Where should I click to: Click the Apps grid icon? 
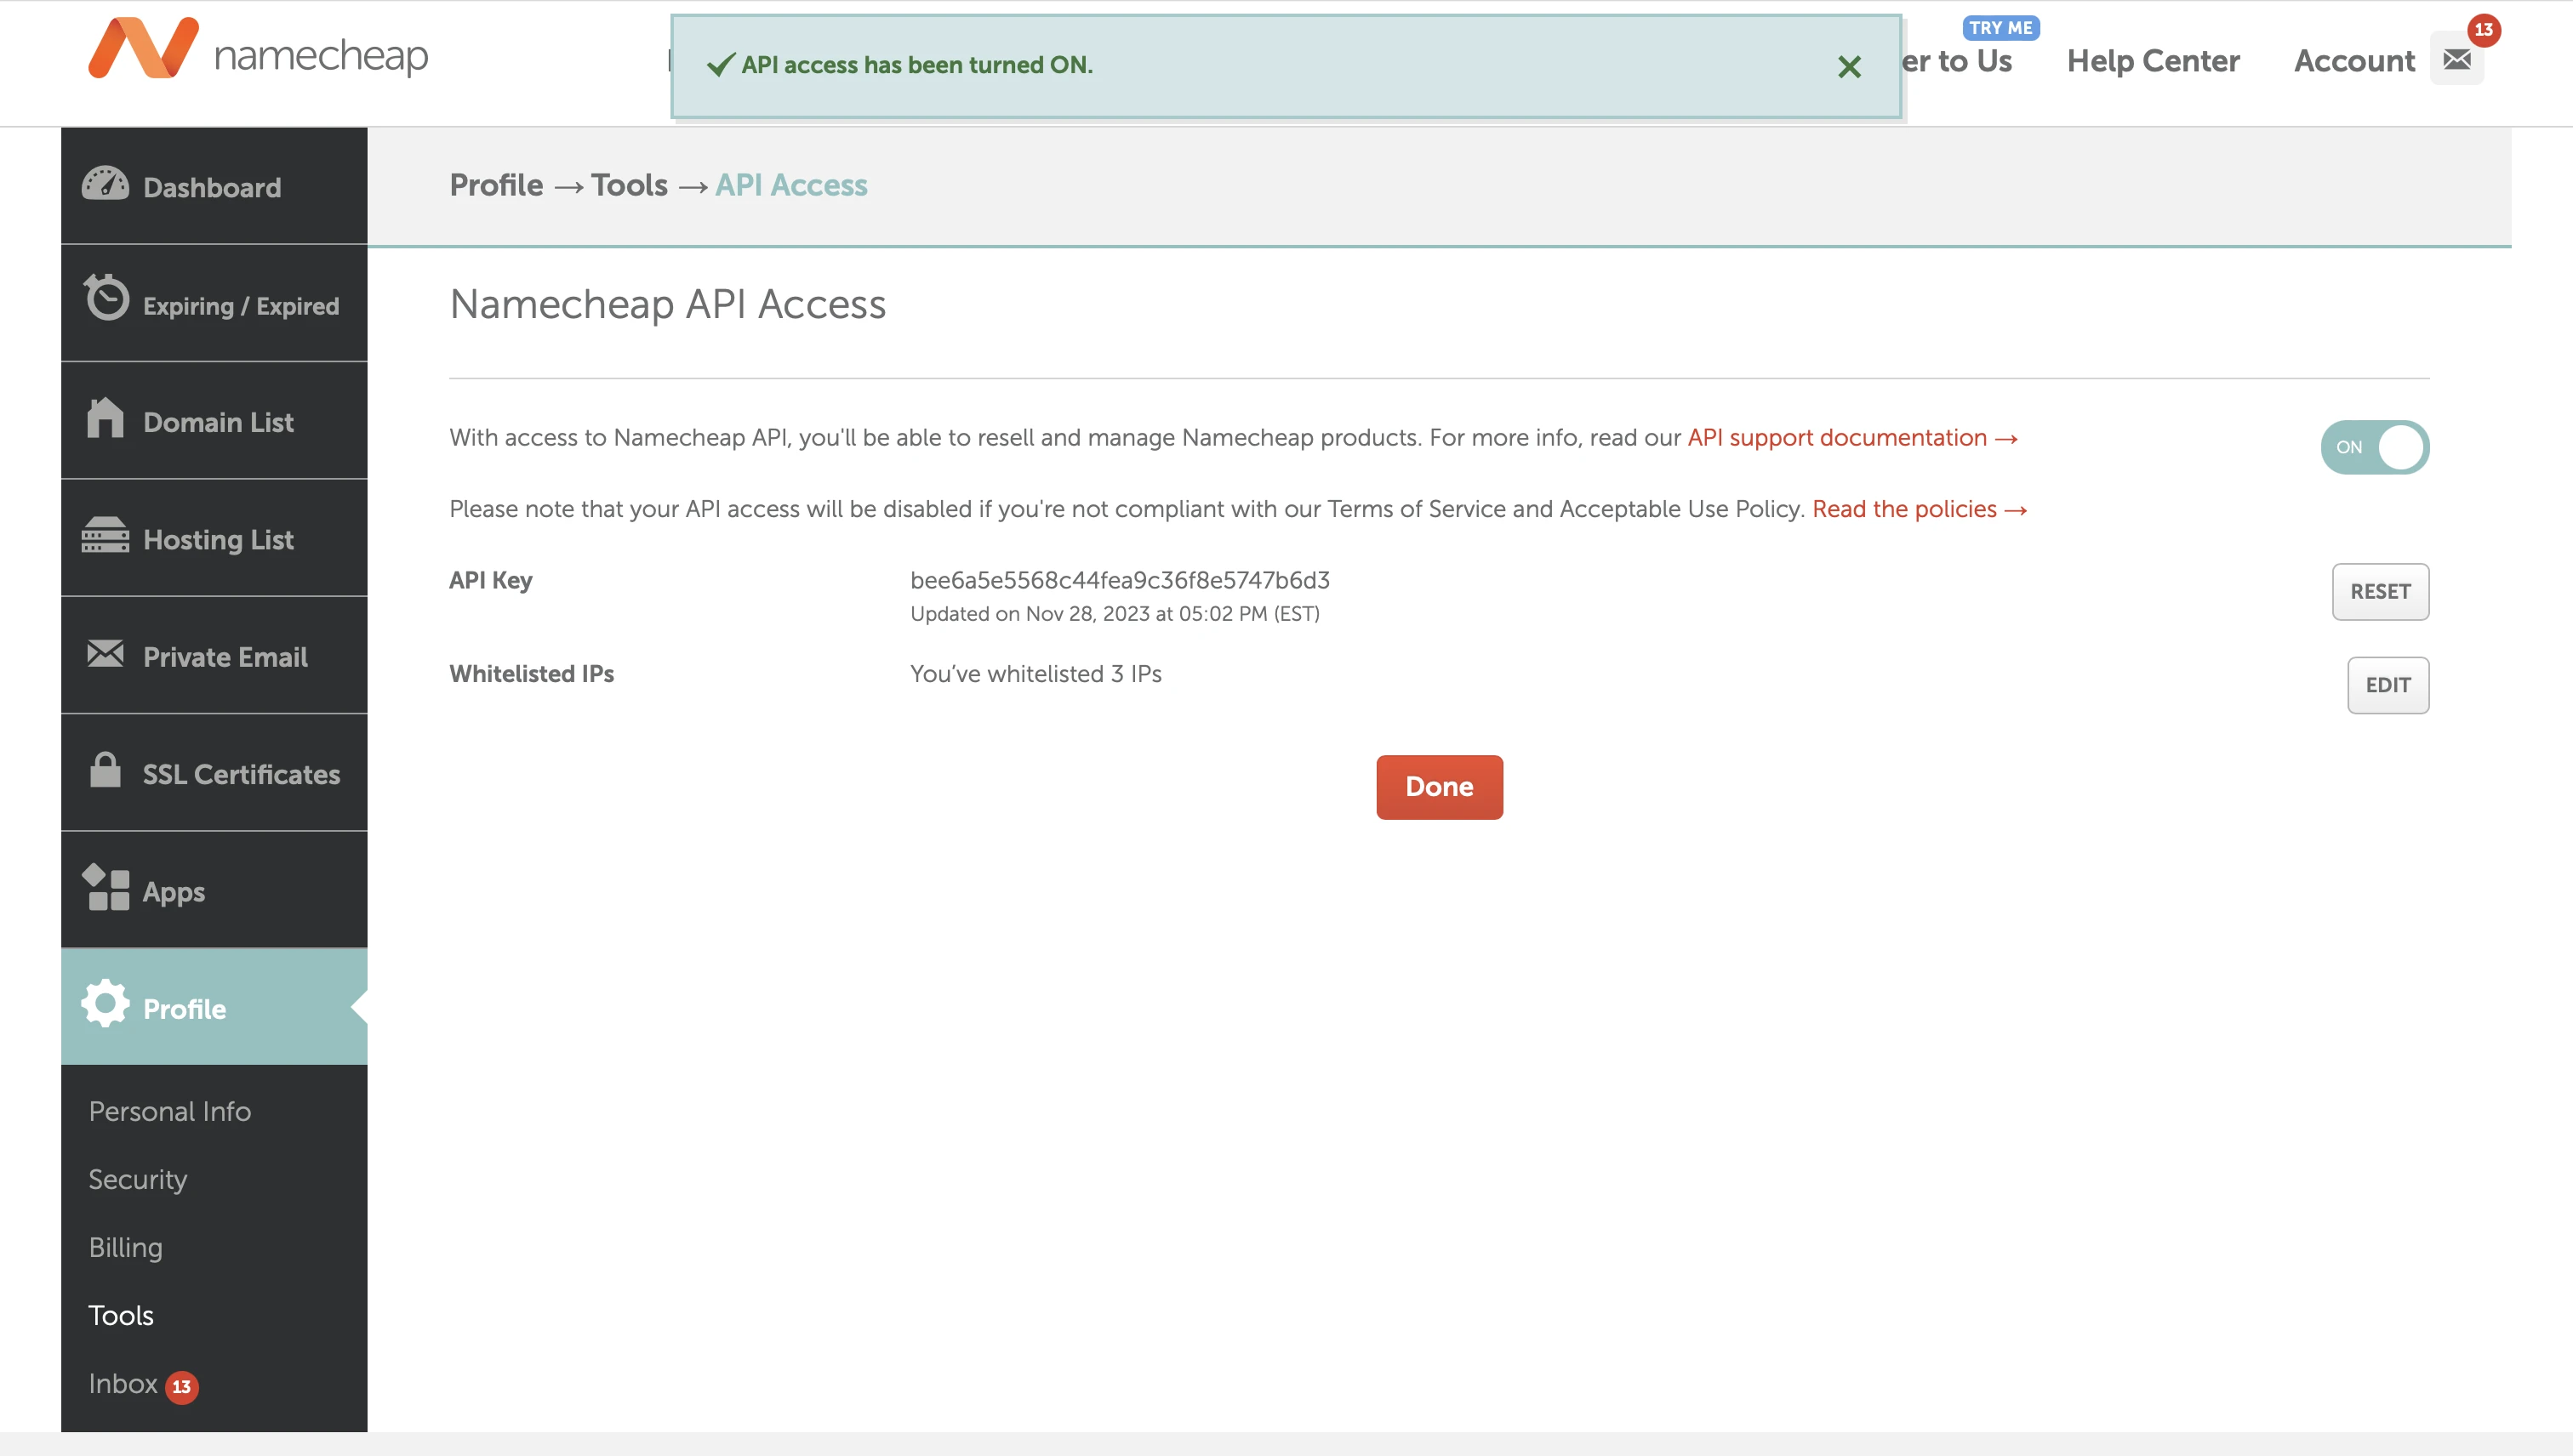click(x=105, y=888)
